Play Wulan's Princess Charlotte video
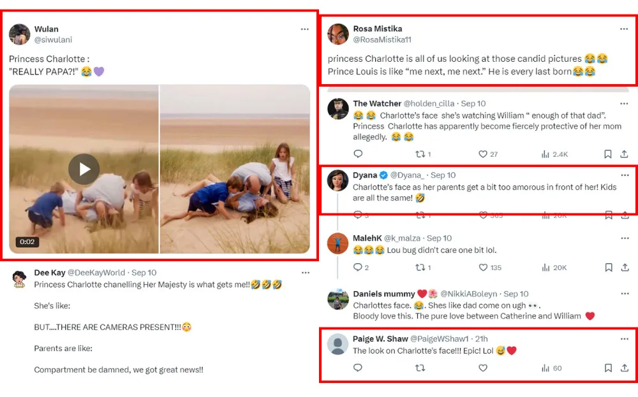638x397 pixels. click(x=84, y=169)
